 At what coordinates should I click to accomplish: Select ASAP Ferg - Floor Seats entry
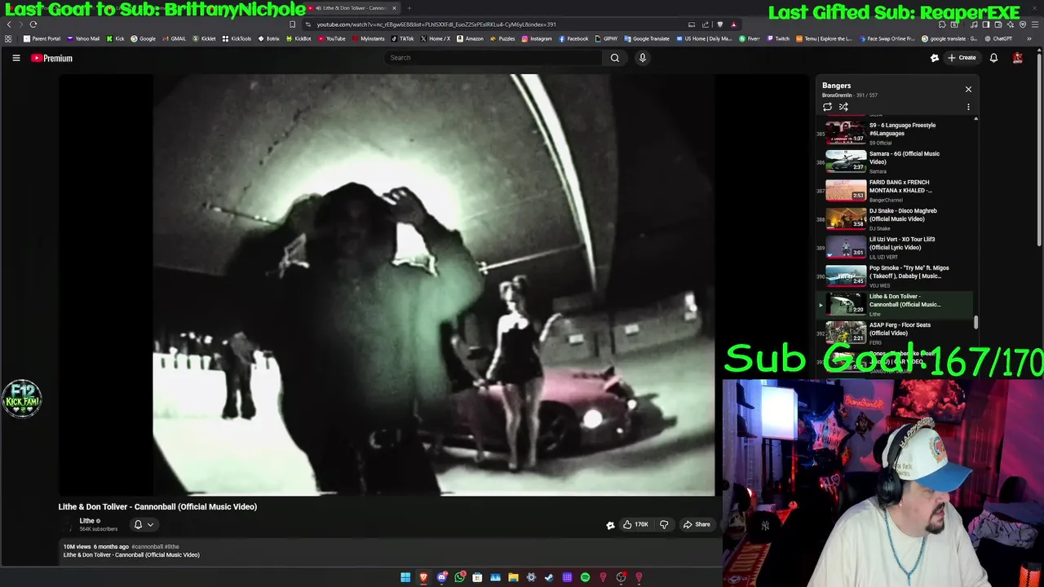896,333
